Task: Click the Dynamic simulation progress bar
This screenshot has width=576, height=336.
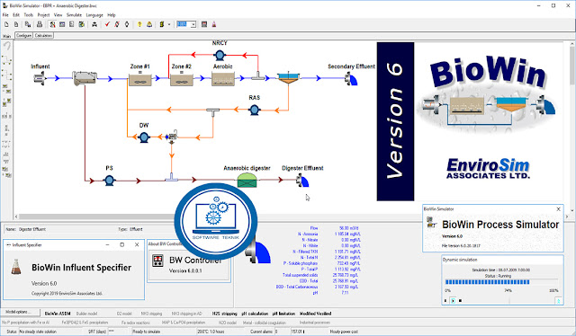Action: pyautogui.click(x=501, y=282)
